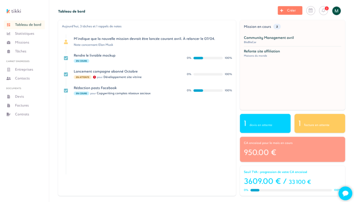The image size is (354, 202).
Task: Click progress bar of Rendre le livrable mockup
Action: [208, 58]
